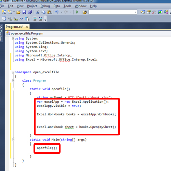Click the 'openfile();' call inside Main
Screen dimensions: 171x171
pyautogui.click(x=47, y=148)
